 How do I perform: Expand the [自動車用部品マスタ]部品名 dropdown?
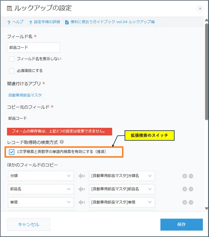(122, 189)
